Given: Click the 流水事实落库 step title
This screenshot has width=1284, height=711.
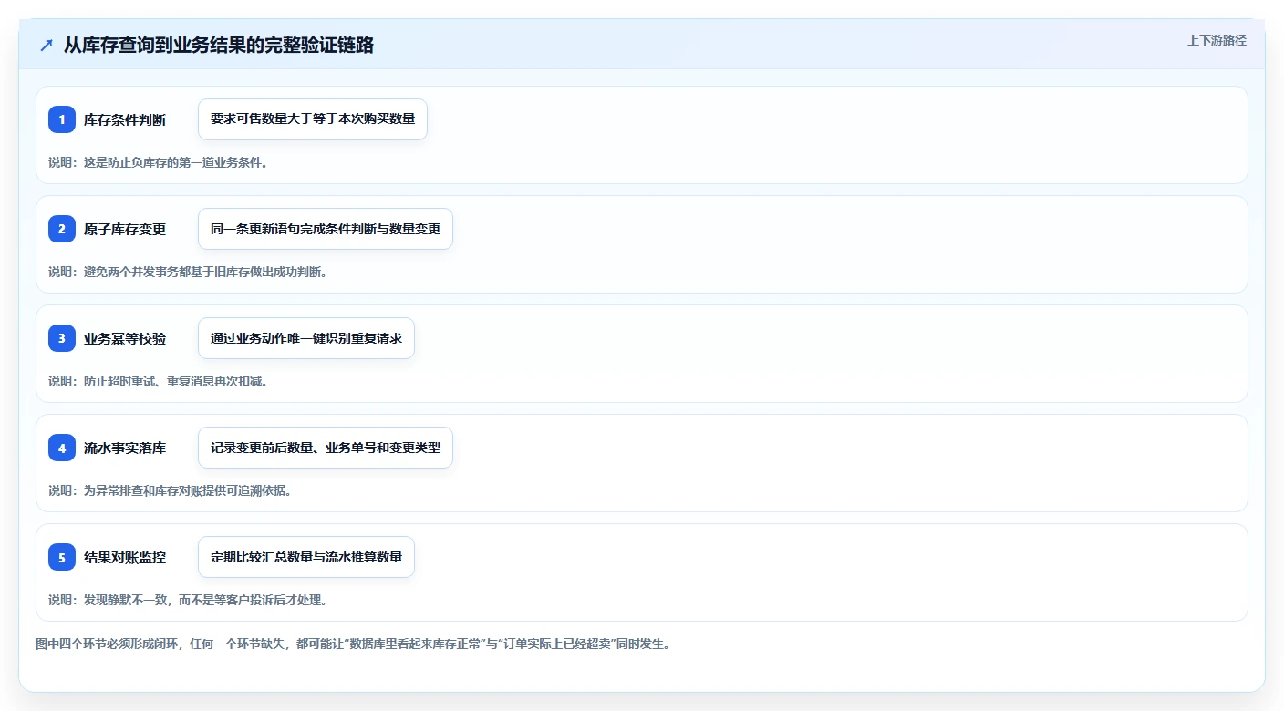Looking at the screenshot, I should click(125, 448).
